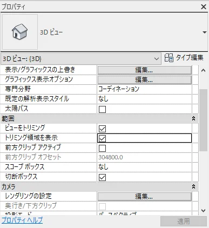Image resolution: width=209 pixels, height=228 pixels.
Task: Uncheck ビューをトリミング checkbox
Action: [102, 129]
